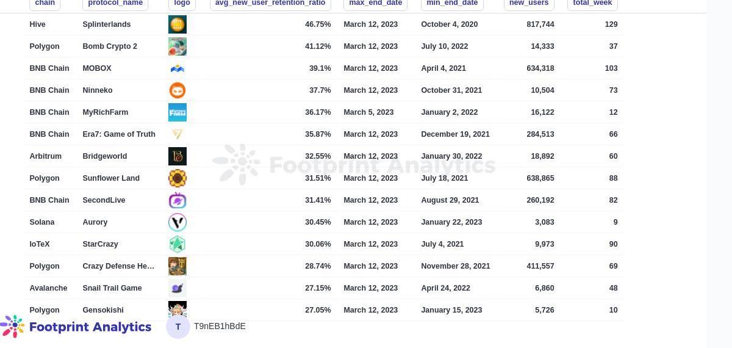Click the MOBOX logo icon

point(177,68)
